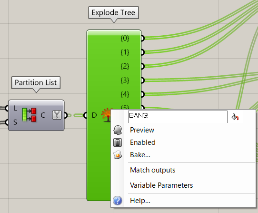The width and height of the screenshot is (258, 213).
Task: Click the blue Help question mark icon
Action: point(118,201)
